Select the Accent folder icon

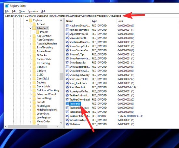(34, 24)
